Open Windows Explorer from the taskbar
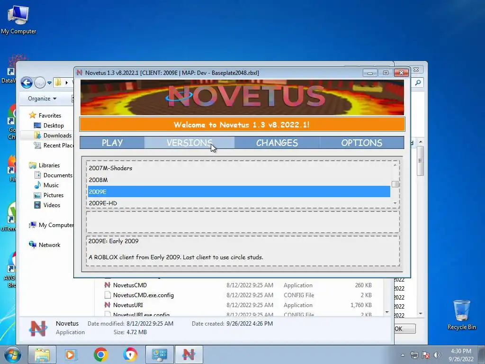 [42, 355]
